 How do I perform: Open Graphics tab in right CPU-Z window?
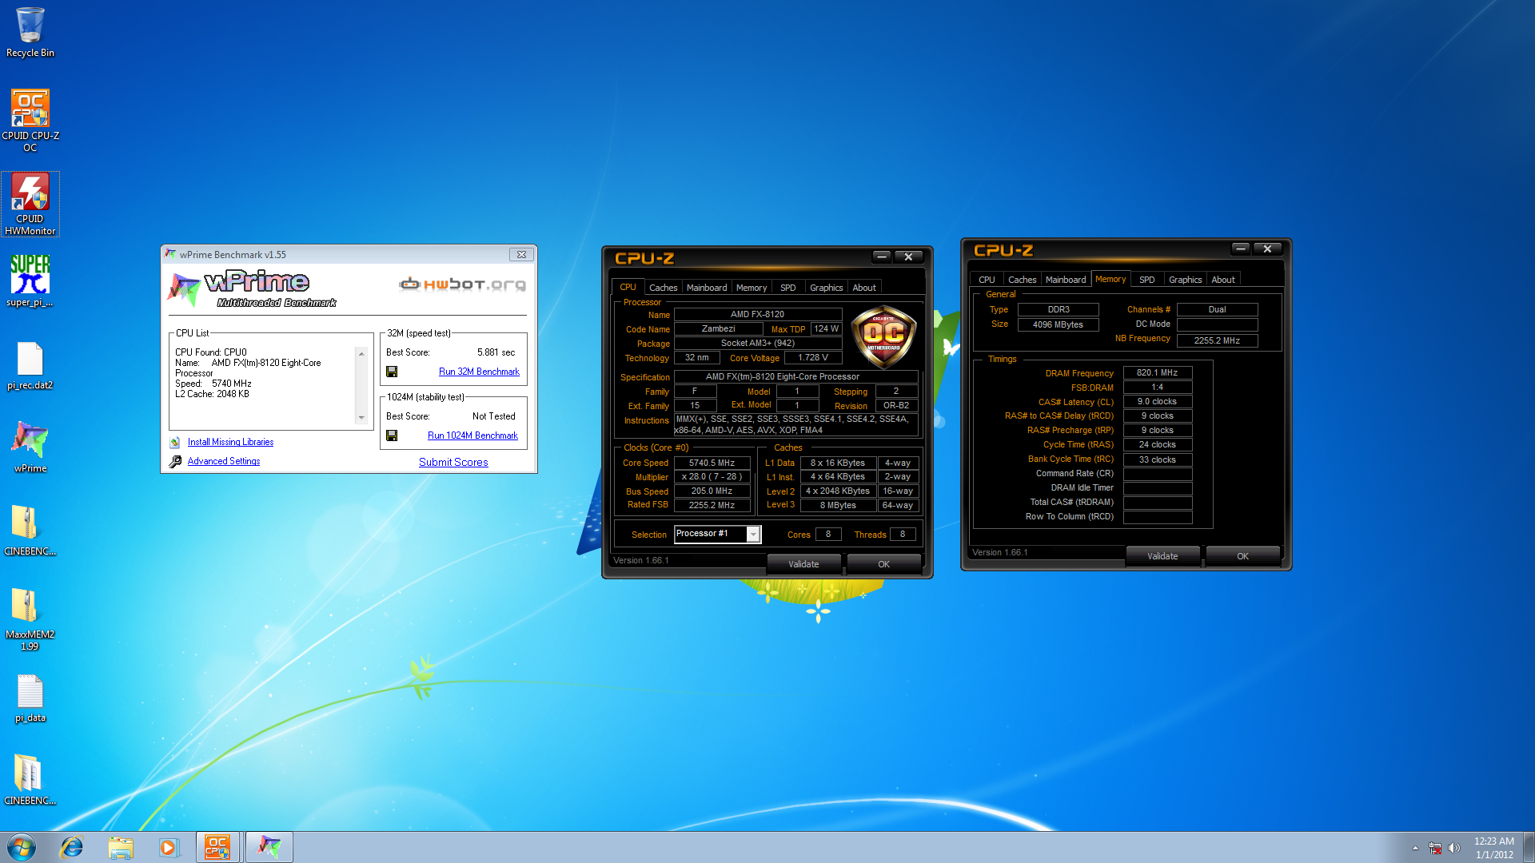tap(1185, 280)
